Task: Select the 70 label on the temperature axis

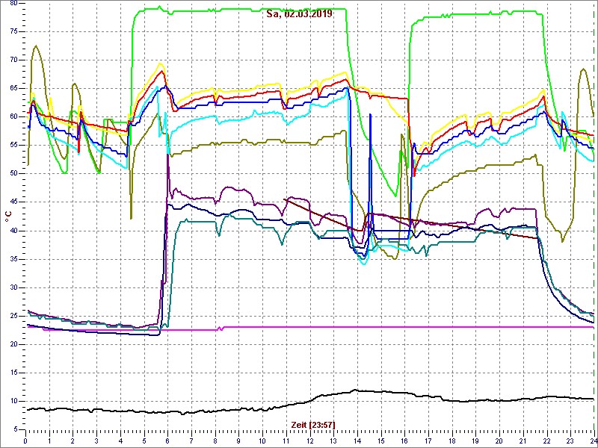Action: click(x=13, y=60)
